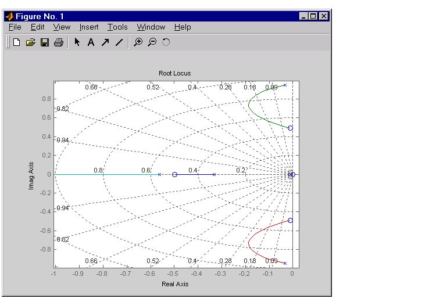Click the New Figure toolbar icon
436x302 pixels.
coord(17,42)
